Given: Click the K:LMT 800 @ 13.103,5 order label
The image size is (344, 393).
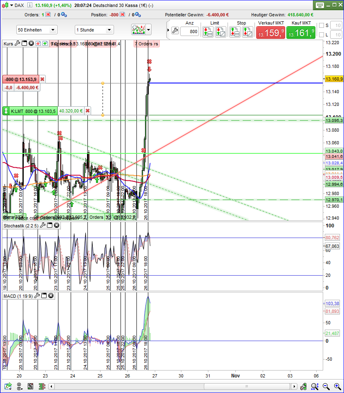Looking at the screenshot, I should coord(33,111).
